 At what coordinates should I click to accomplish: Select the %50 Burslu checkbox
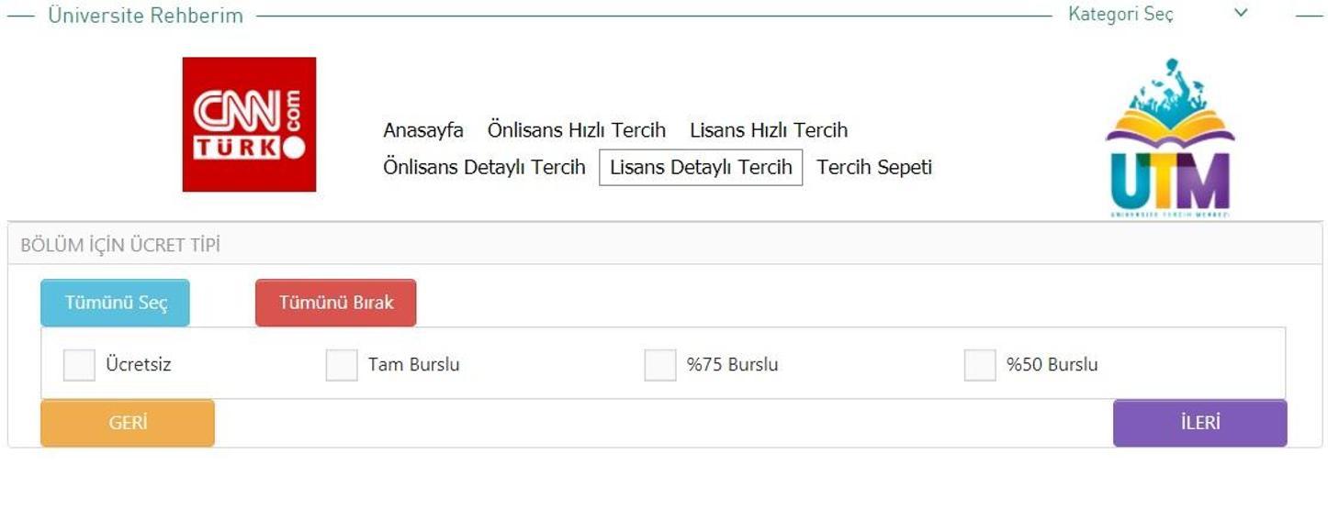click(980, 365)
